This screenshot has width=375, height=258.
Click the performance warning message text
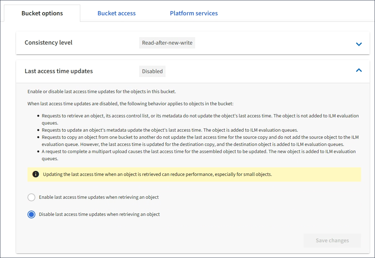click(157, 174)
